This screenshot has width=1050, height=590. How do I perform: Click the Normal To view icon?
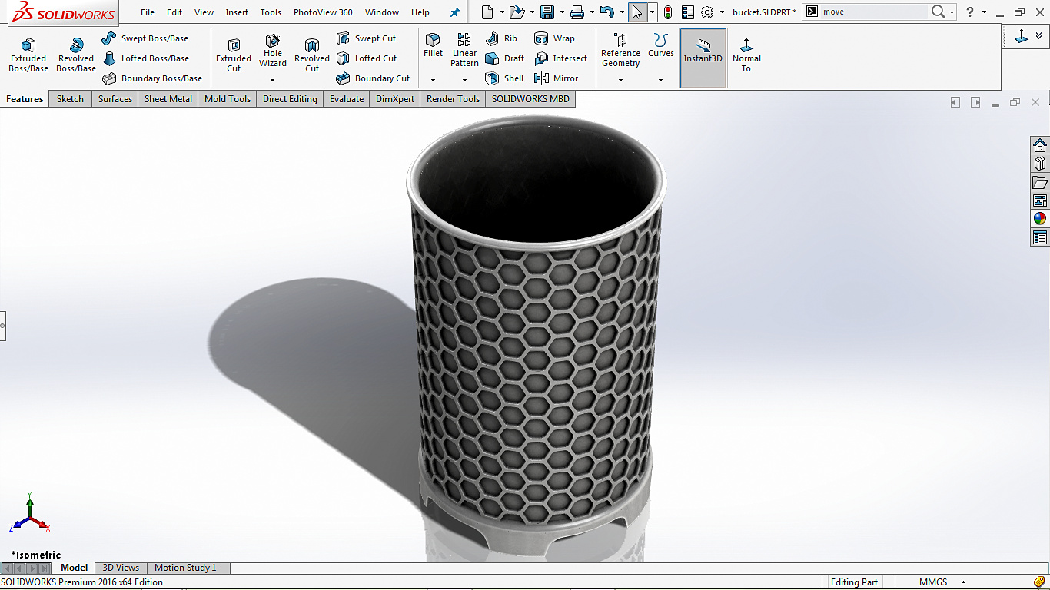(x=746, y=55)
